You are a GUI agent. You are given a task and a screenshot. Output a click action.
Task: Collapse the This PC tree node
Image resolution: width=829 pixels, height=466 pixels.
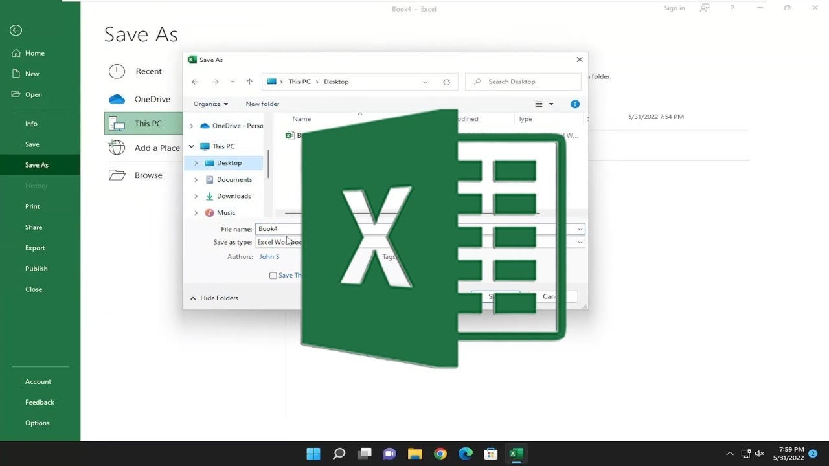[x=192, y=146]
